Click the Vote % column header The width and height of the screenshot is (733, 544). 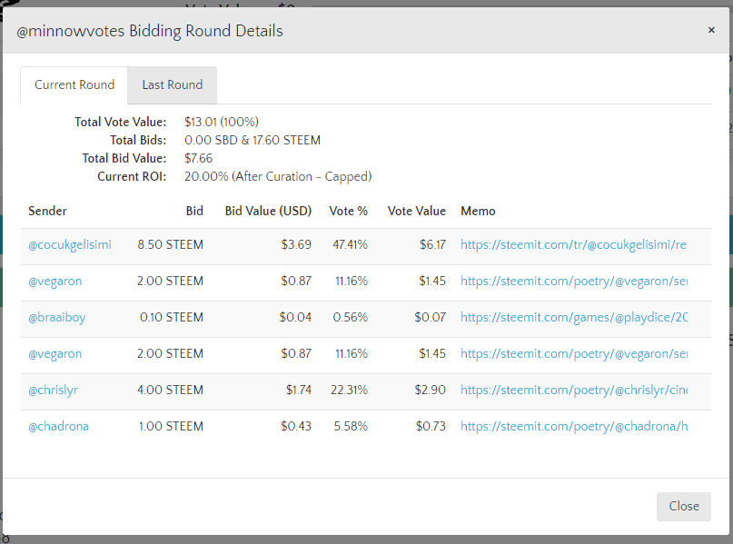click(x=349, y=211)
